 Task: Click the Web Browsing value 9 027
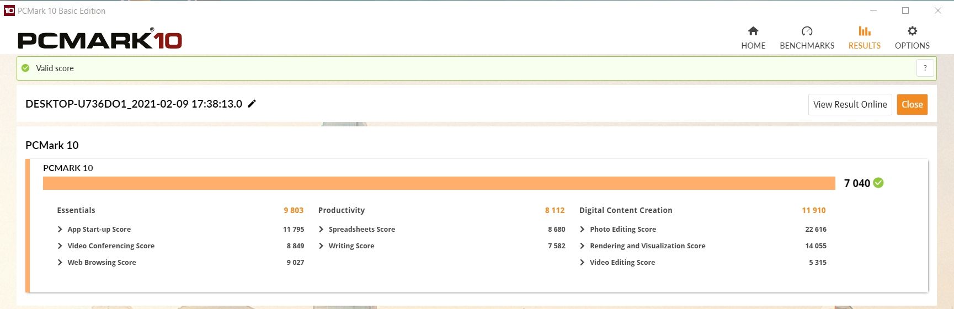tap(295, 262)
